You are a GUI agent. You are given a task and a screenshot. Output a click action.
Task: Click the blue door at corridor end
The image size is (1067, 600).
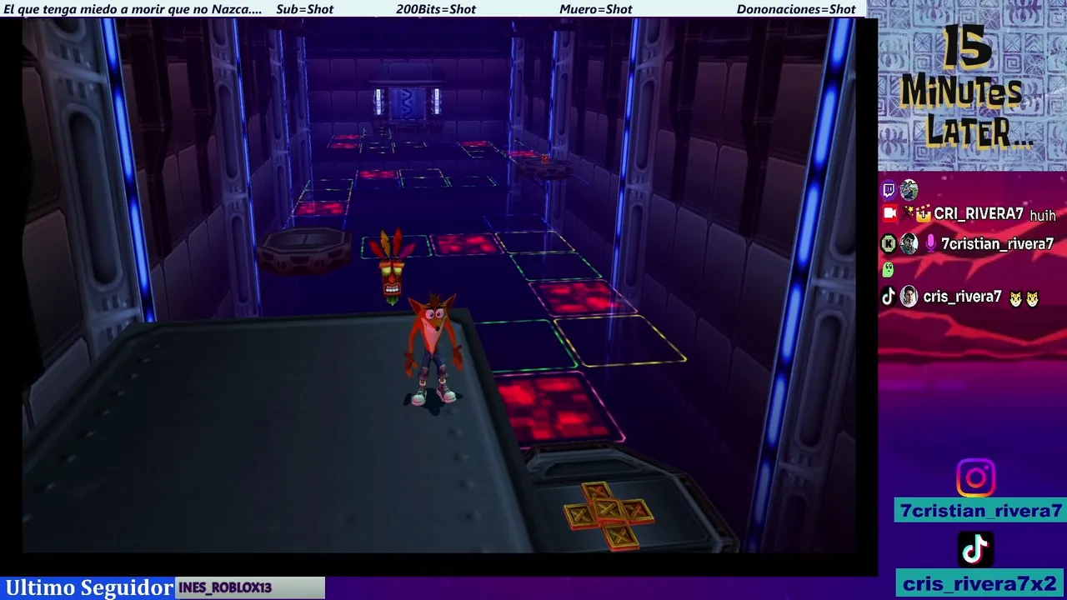click(408, 102)
